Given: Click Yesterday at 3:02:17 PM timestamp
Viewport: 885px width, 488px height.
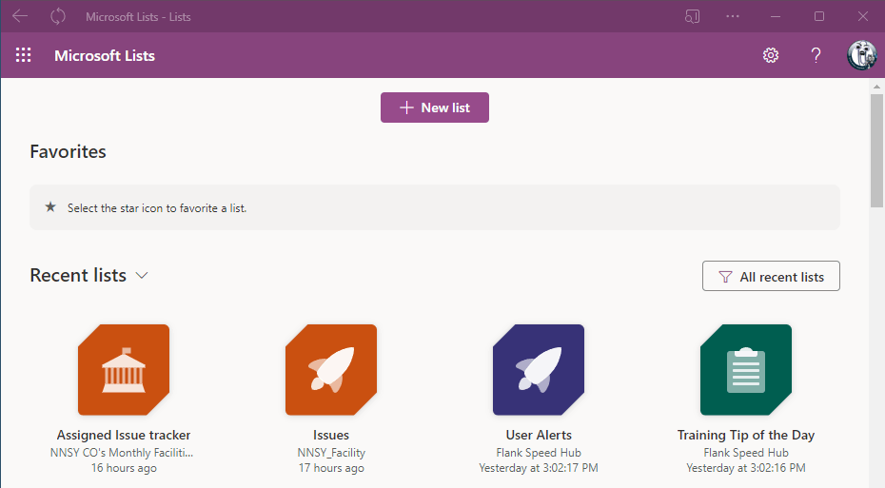Looking at the screenshot, I should click(x=539, y=468).
